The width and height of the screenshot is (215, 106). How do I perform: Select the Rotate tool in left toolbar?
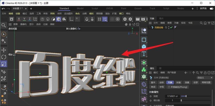click(3, 57)
